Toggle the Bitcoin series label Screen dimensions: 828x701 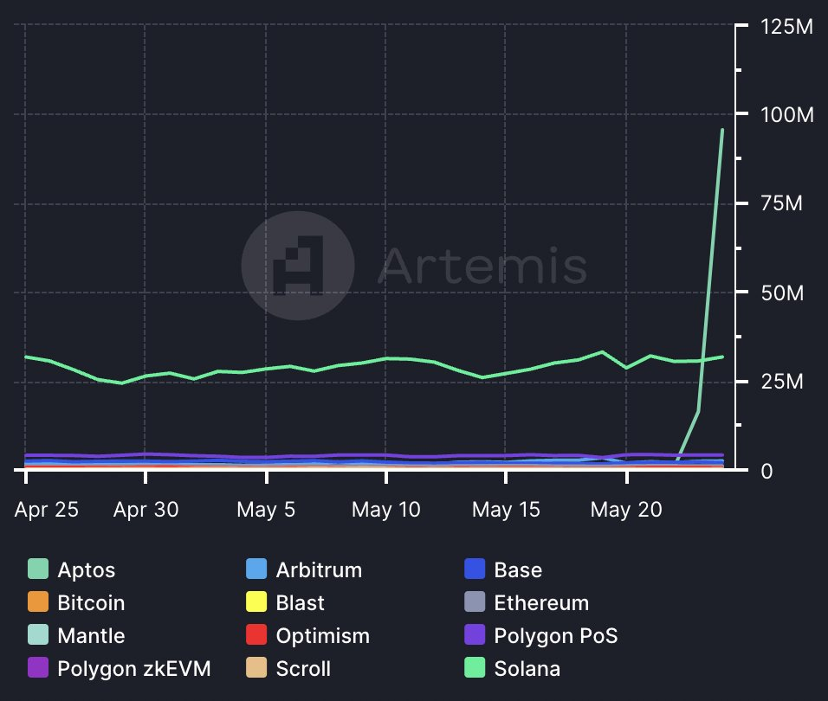tap(91, 603)
